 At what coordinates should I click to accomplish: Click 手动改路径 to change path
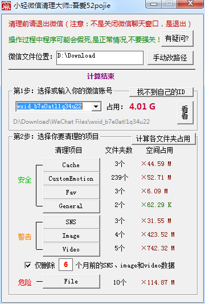[x=170, y=58]
